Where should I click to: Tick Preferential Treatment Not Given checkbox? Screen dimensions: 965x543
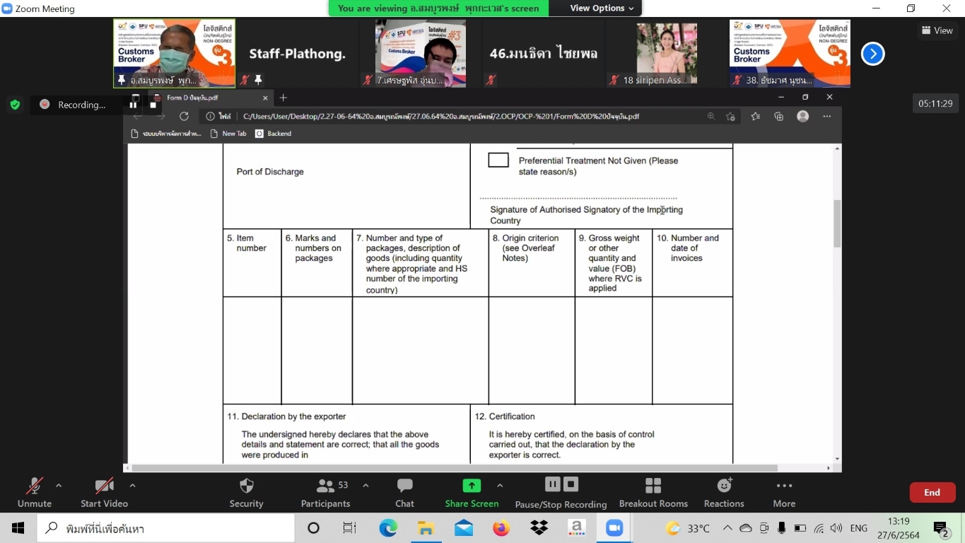click(498, 160)
